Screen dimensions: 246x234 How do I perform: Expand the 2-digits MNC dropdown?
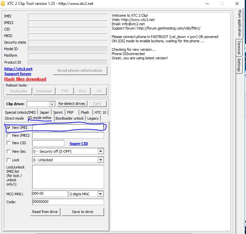[101, 194]
